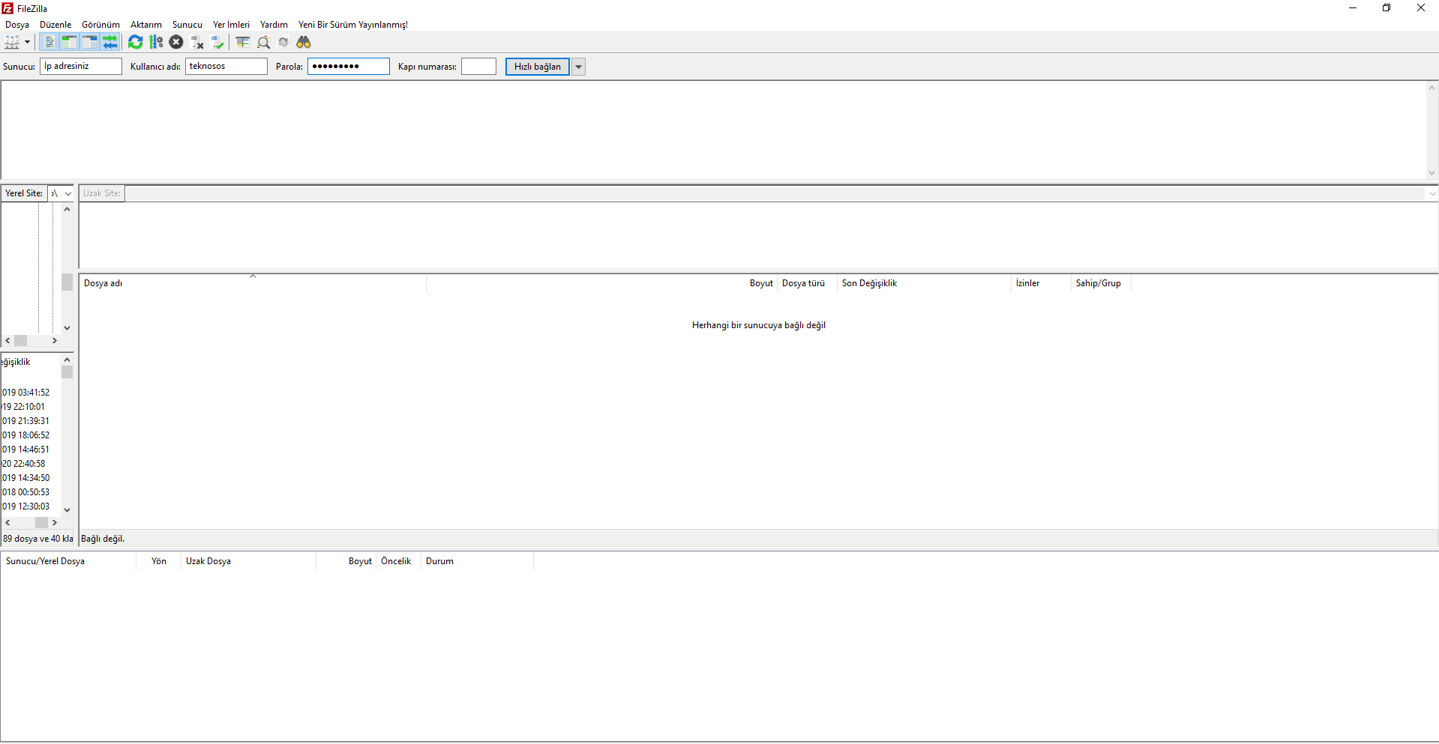This screenshot has height=744, width=1439.
Task: Select local file row dated 14:46:51
Action: pyautogui.click(x=31, y=450)
